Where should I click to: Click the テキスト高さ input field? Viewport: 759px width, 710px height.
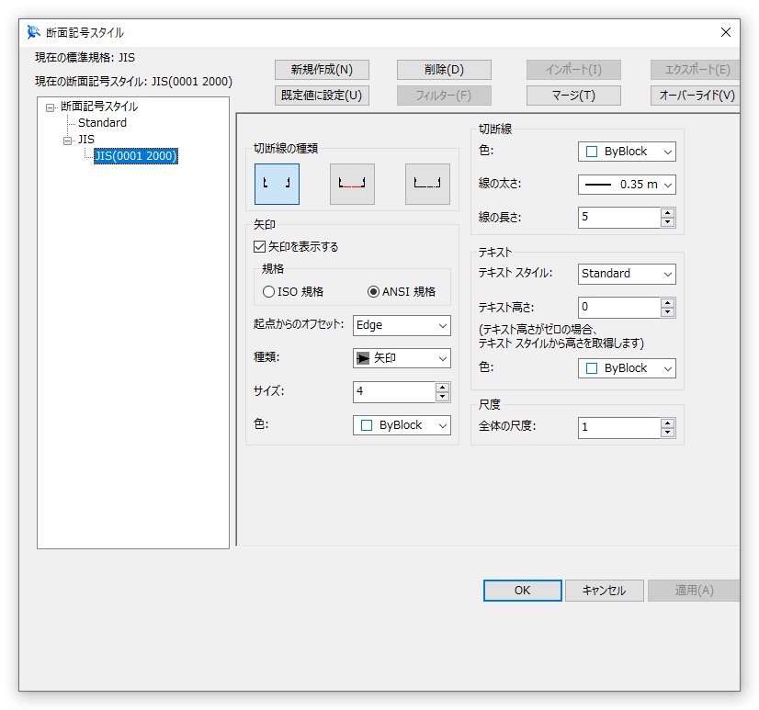618,308
